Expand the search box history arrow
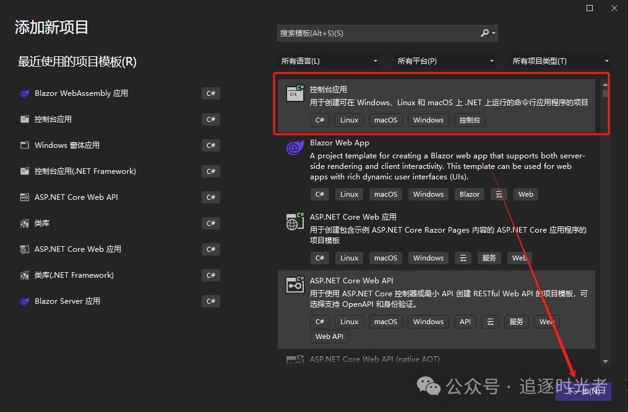628x412 pixels. pos(493,33)
